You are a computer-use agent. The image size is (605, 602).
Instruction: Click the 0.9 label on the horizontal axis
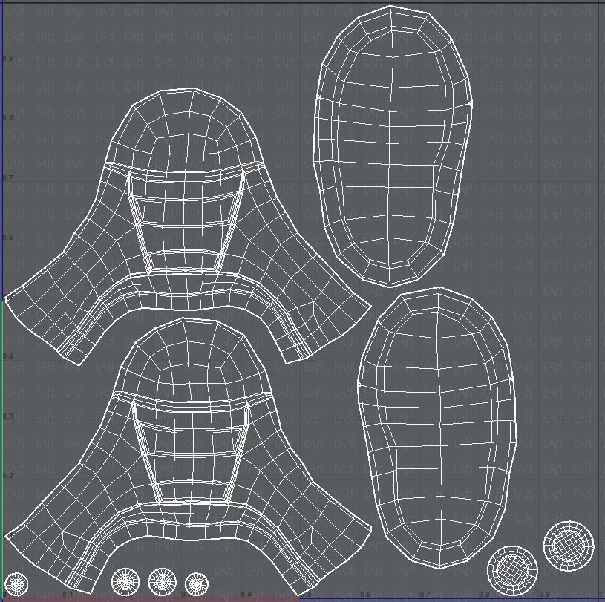(x=544, y=595)
